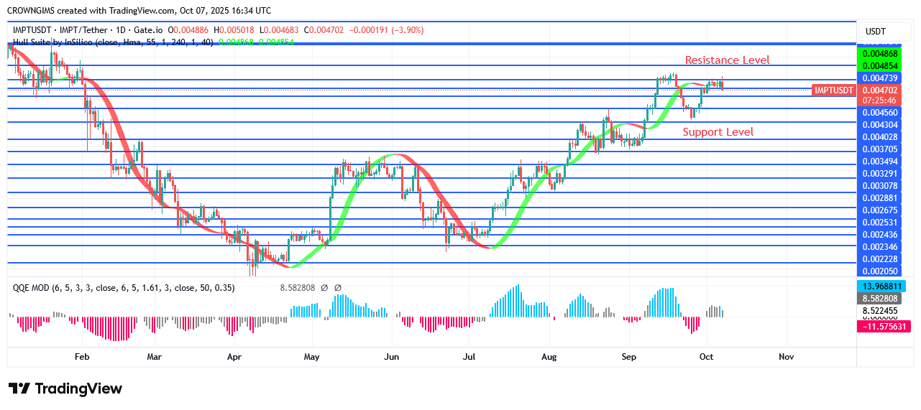
Task: Select the 0.002228 horizontal line label
Action: pos(880,258)
